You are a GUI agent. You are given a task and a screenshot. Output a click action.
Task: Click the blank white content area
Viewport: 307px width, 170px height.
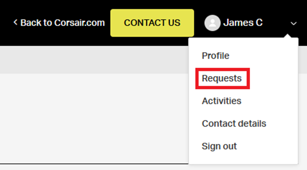click(91, 120)
